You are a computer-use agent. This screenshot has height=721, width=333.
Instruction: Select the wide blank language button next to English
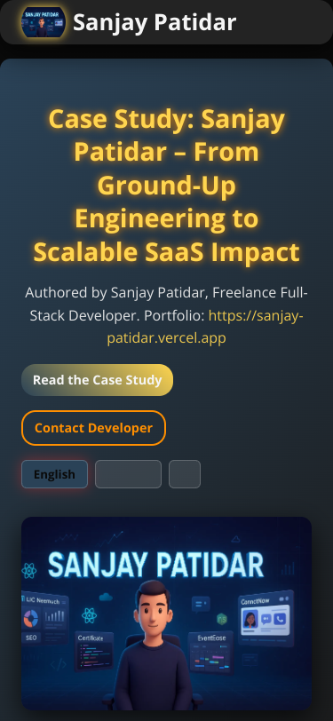coord(129,474)
